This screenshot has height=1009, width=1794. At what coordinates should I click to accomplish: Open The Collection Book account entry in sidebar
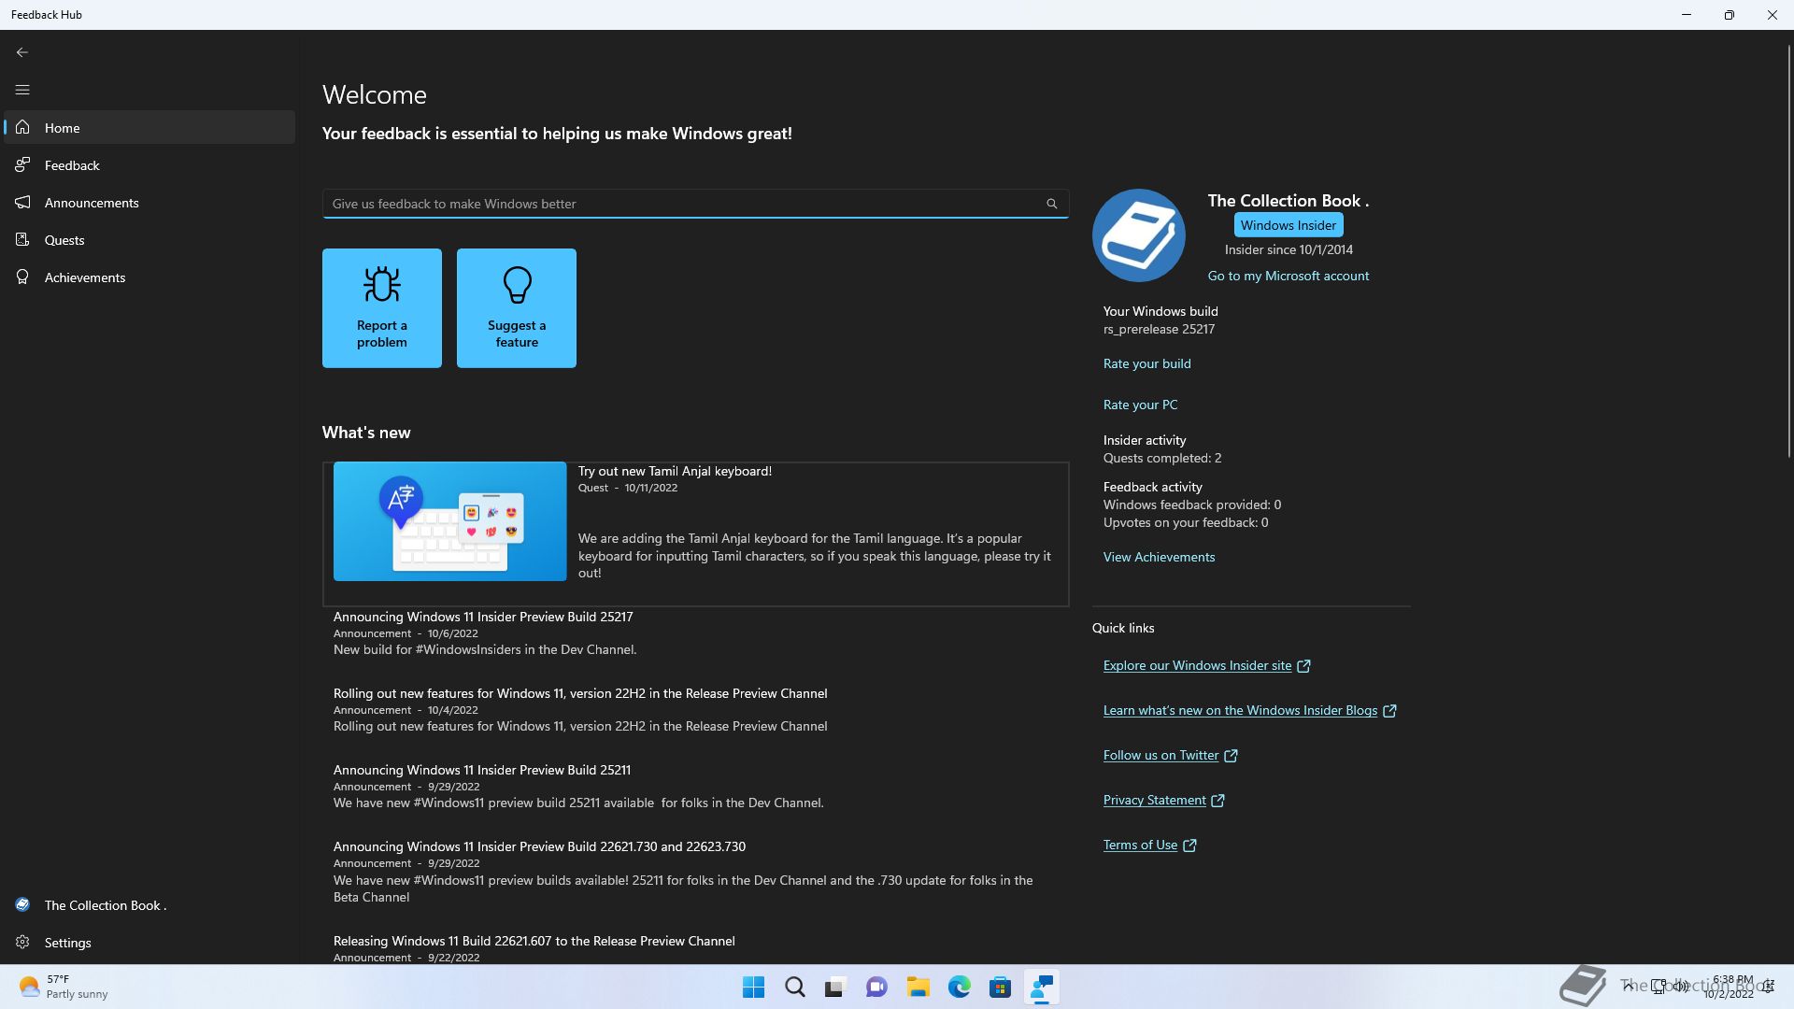(x=149, y=905)
